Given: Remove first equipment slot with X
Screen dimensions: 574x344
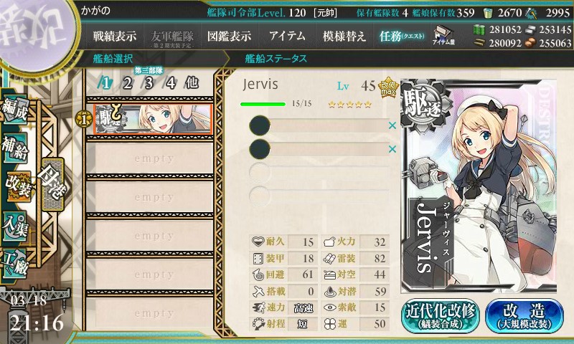Looking at the screenshot, I should [392, 125].
